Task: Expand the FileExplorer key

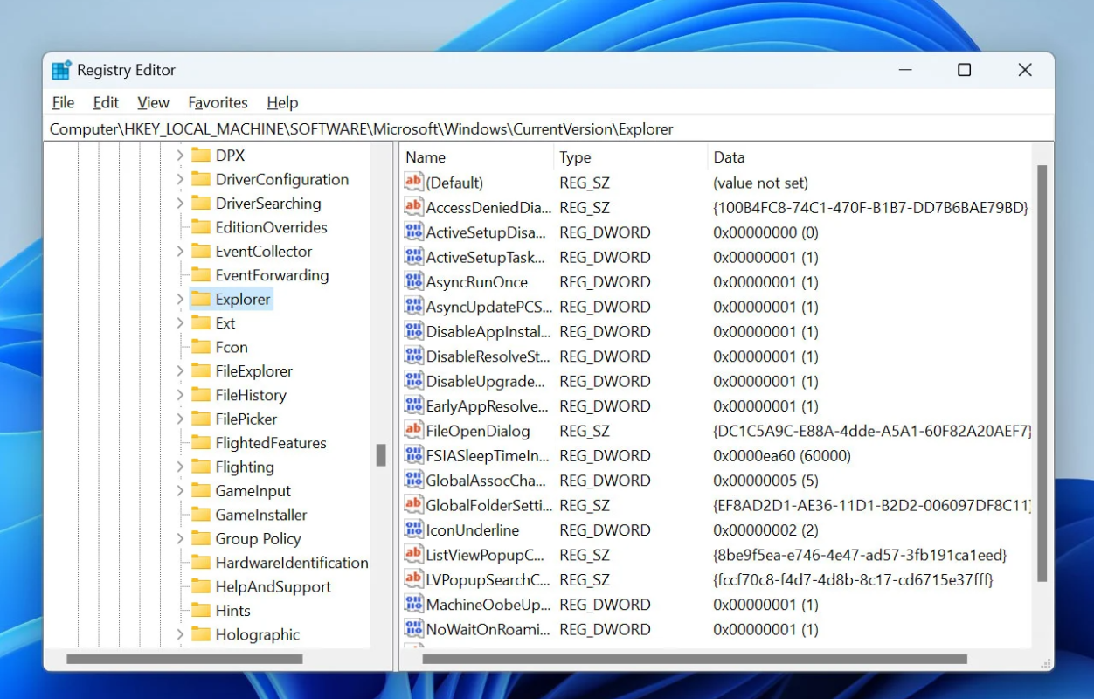Action: click(x=180, y=371)
